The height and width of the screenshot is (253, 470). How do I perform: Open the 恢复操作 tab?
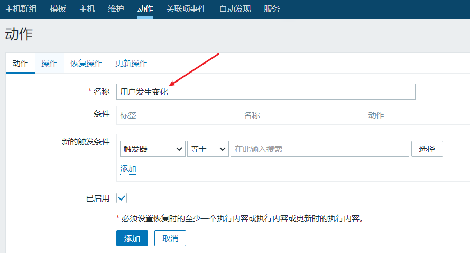tap(86, 64)
